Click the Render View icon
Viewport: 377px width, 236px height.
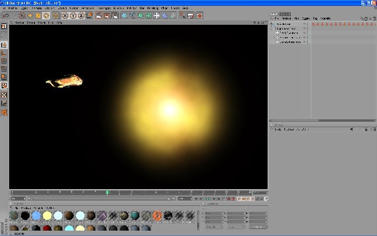pyautogui.click(x=99, y=16)
